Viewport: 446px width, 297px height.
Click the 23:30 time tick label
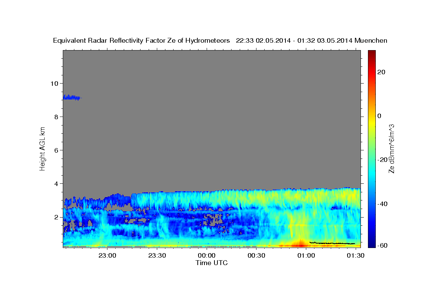coord(157,255)
